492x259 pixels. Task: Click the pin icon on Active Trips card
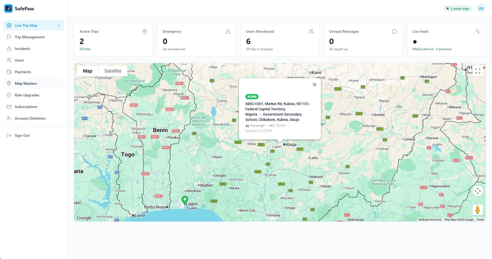[x=145, y=31]
